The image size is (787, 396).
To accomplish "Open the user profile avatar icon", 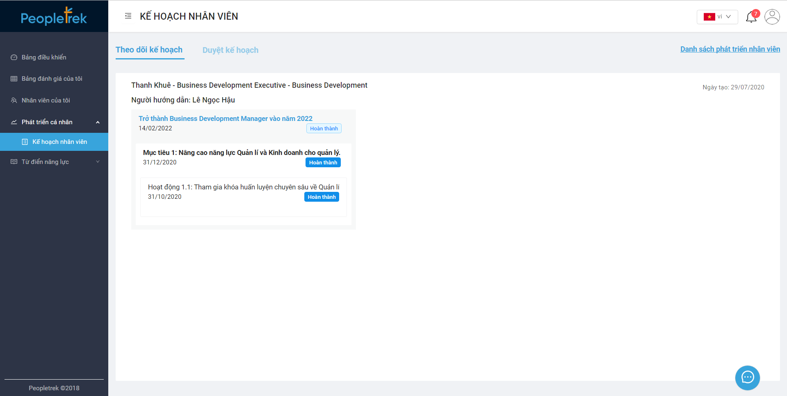I will tap(772, 17).
